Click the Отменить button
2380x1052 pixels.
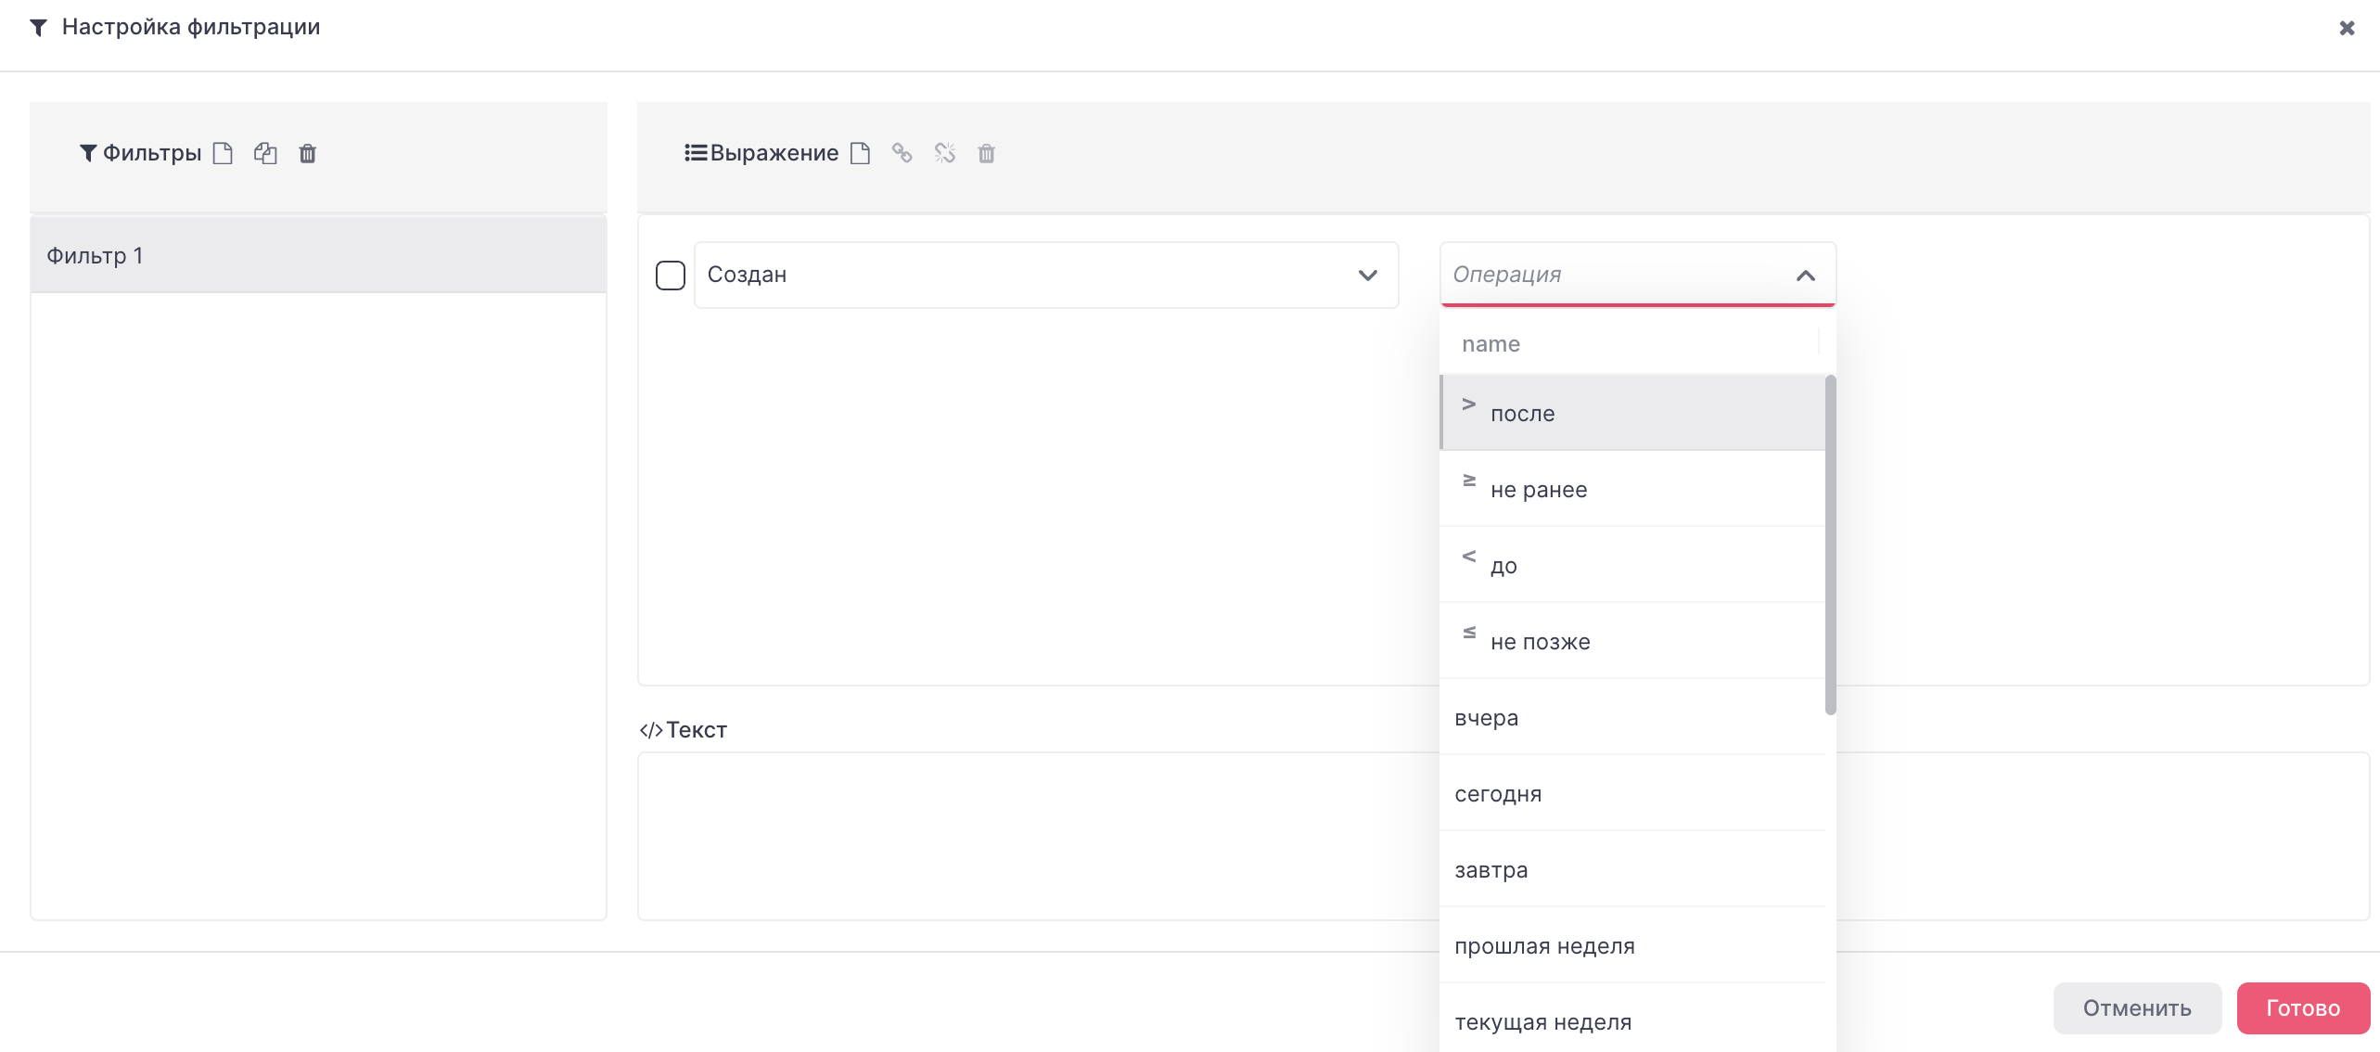pyautogui.click(x=2137, y=1007)
